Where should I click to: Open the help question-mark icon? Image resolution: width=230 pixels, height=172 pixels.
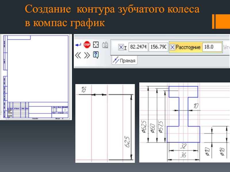[x=96, y=55]
